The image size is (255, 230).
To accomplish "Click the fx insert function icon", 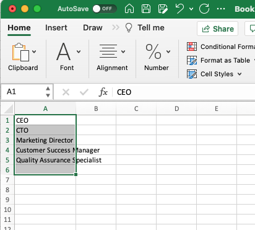I will tap(103, 92).
